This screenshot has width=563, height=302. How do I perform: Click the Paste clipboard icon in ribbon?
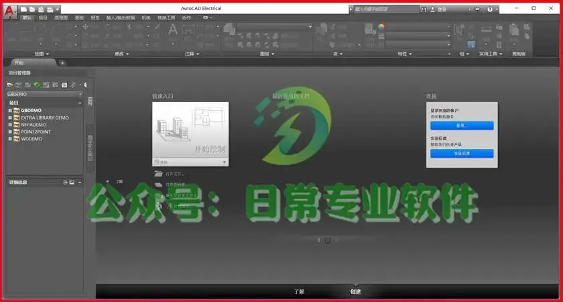click(x=514, y=30)
